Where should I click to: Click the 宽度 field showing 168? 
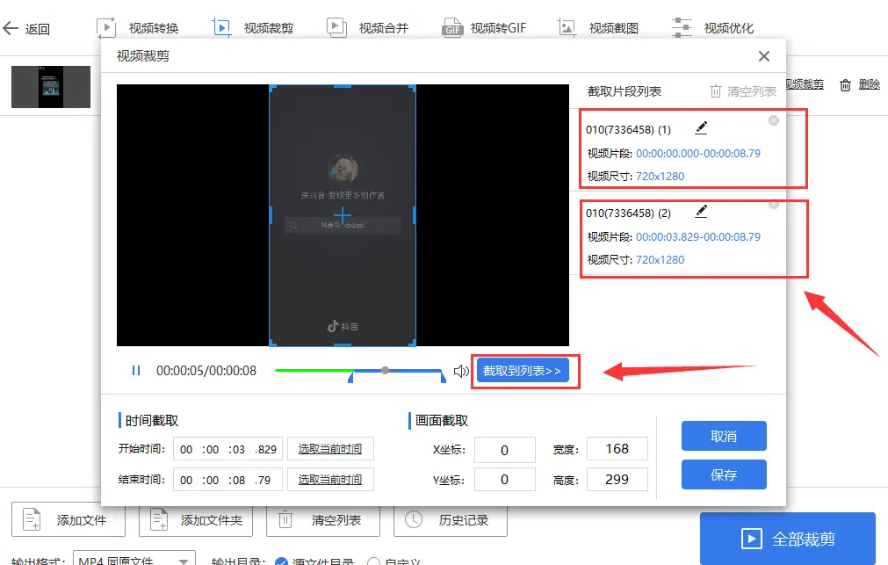click(617, 449)
